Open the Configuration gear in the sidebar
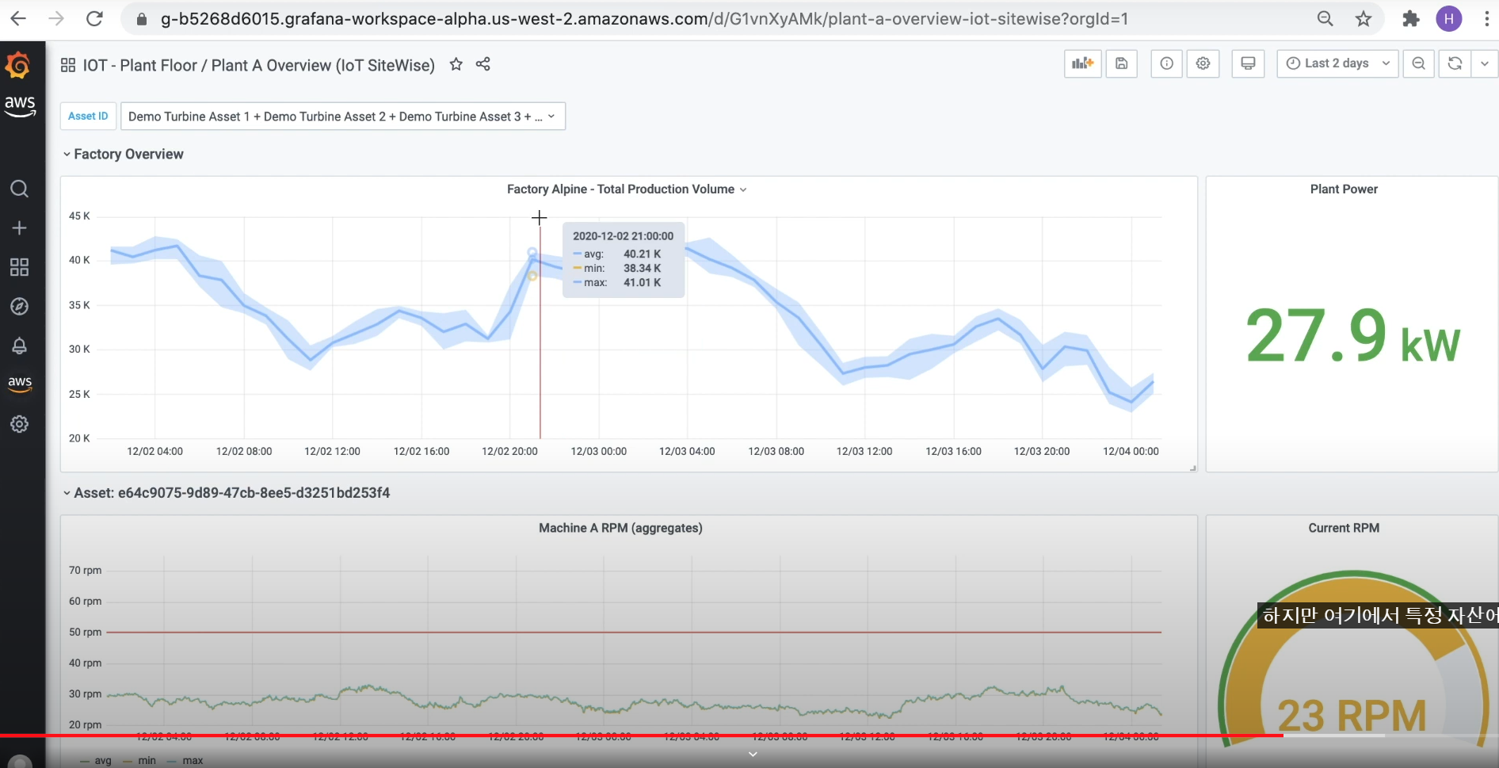The height and width of the screenshot is (768, 1499). [20, 424]
